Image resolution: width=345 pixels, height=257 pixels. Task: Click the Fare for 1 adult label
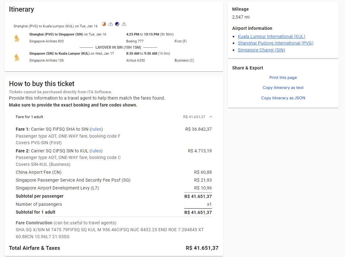pyautogui.click(x=29, y=117)
